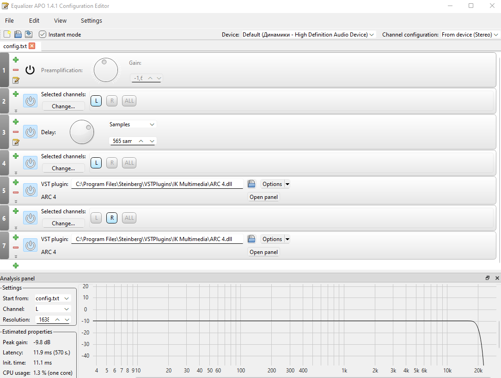Click the Resolution value field
Viewport: 501px width, 378px height.
45,320
